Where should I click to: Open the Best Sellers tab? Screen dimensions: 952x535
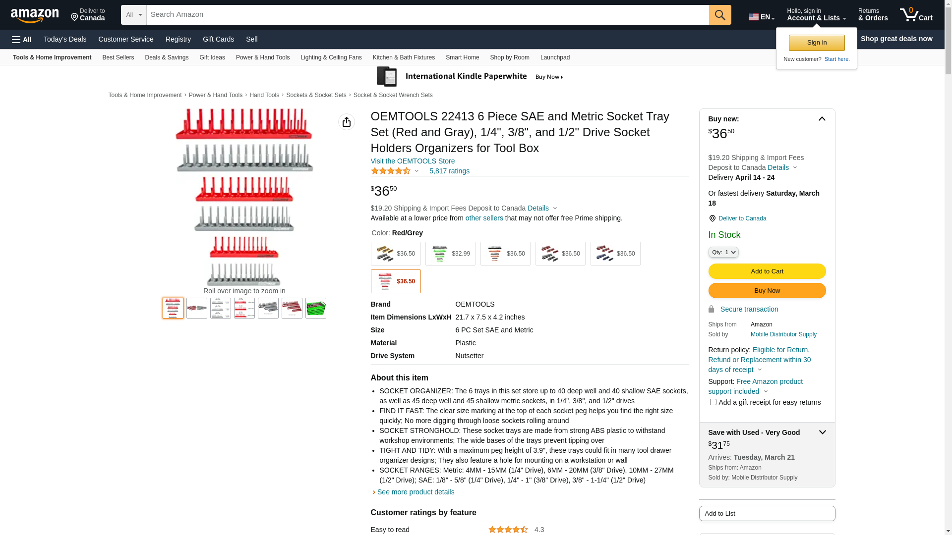(x=118, y=57)
